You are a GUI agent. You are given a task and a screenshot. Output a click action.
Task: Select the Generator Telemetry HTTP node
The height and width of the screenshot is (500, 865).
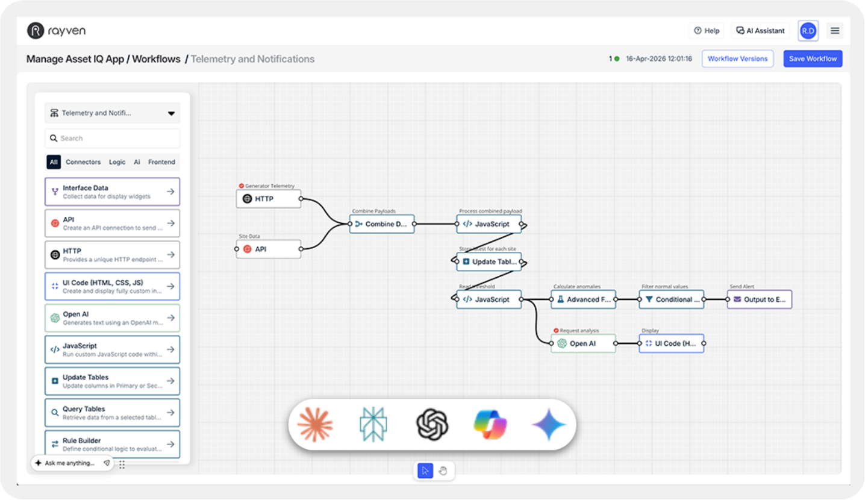(269, 199)
